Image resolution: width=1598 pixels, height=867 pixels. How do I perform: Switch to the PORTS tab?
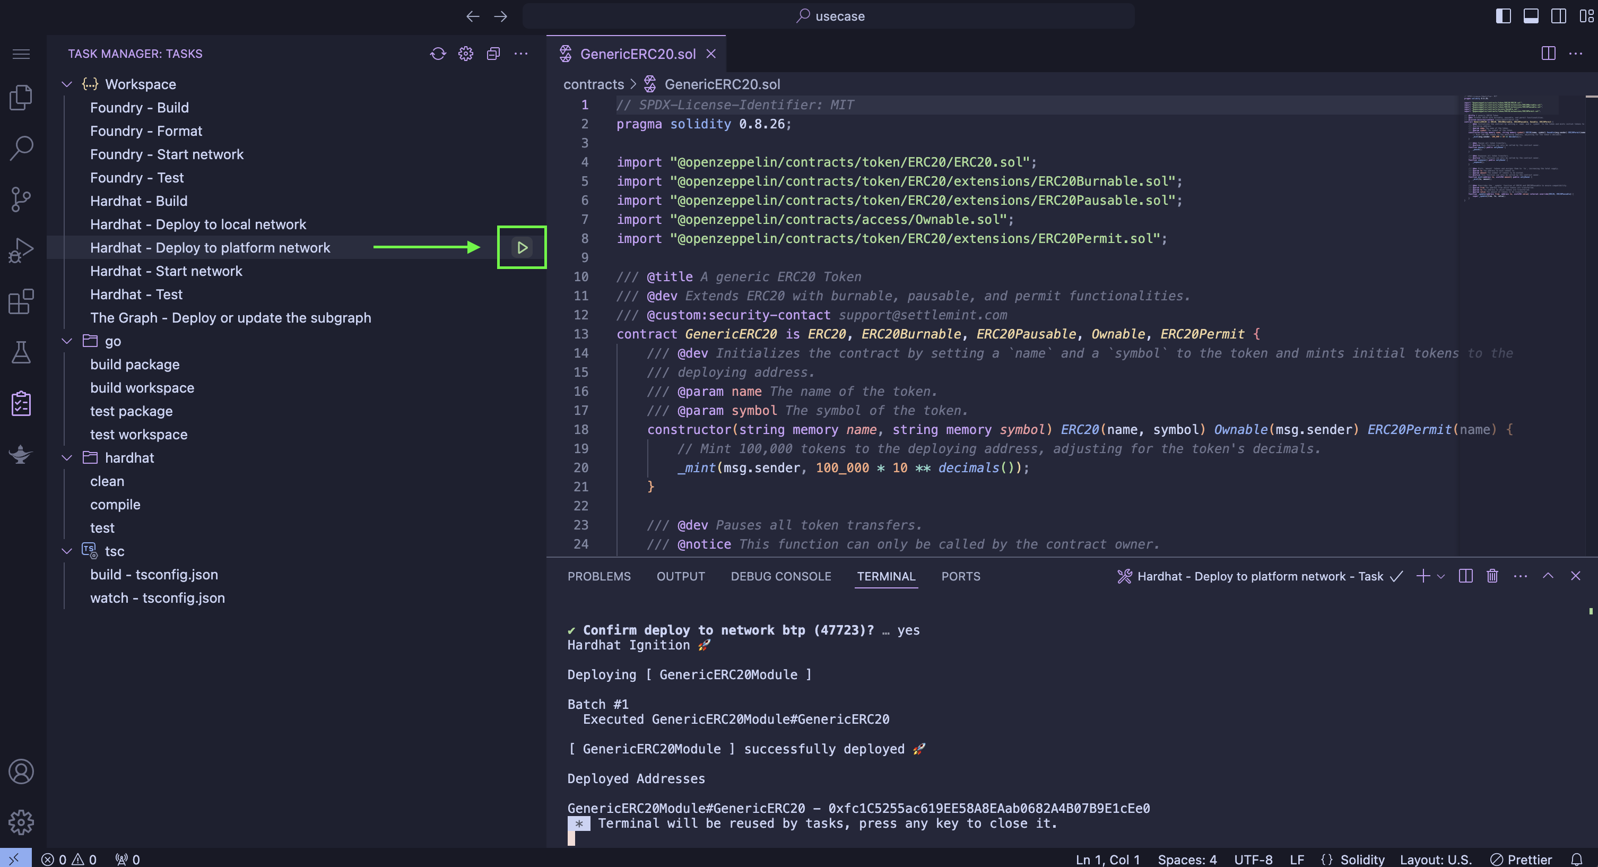tap(960, 576)
